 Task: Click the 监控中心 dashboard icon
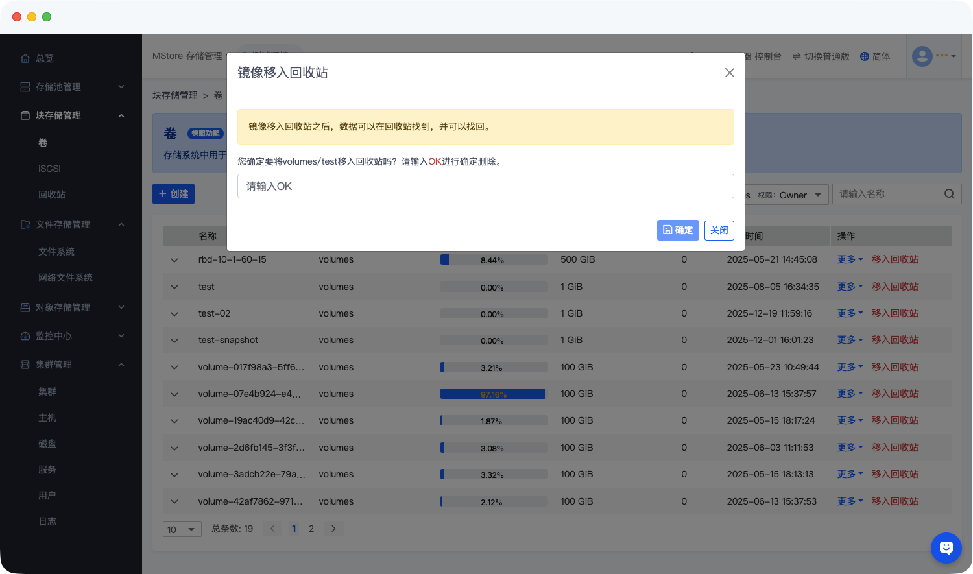pos(25,336)
